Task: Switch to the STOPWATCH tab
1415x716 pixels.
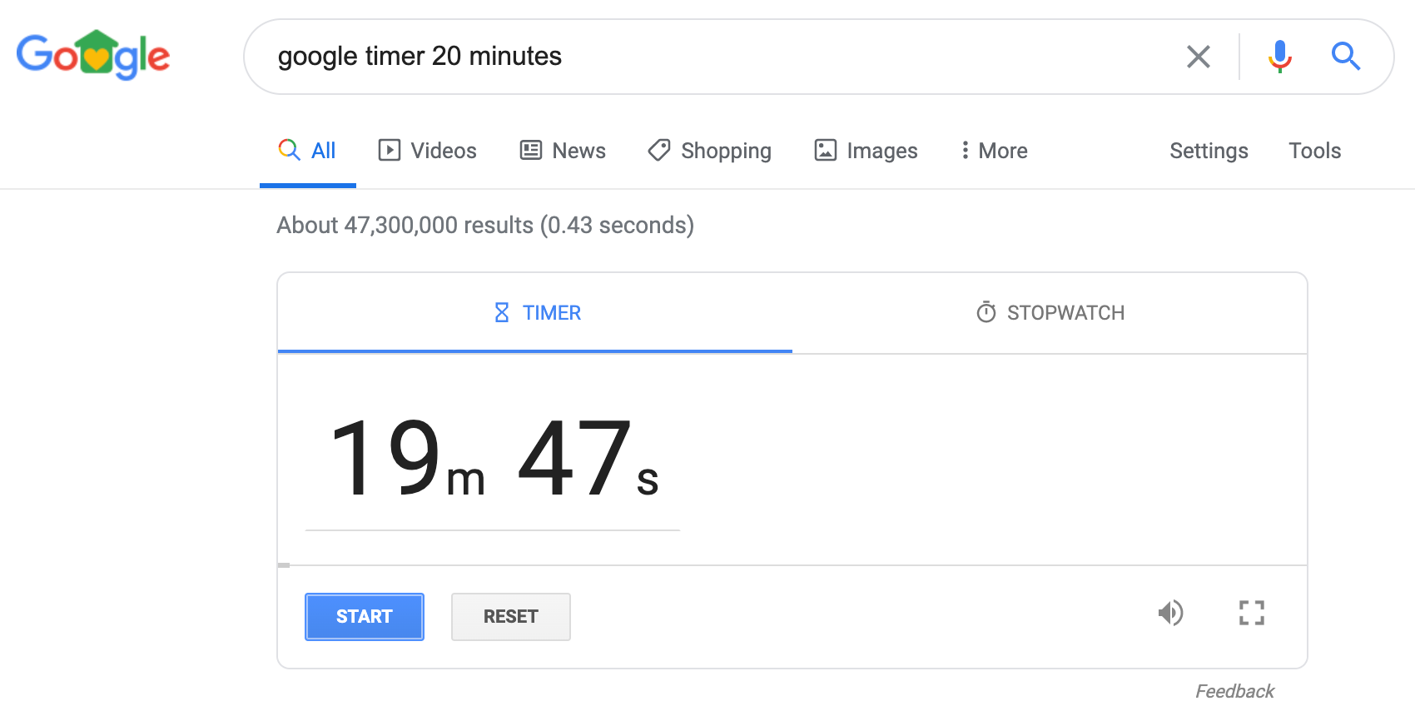Action: coord(1050,312)
